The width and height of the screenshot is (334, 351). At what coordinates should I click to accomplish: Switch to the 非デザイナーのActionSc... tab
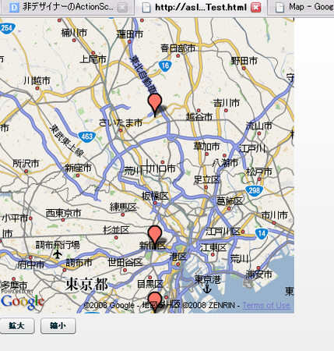click(68, 7)
